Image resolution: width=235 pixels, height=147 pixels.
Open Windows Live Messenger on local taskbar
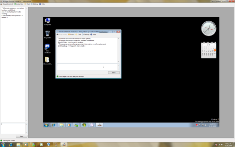click(34, 145)
